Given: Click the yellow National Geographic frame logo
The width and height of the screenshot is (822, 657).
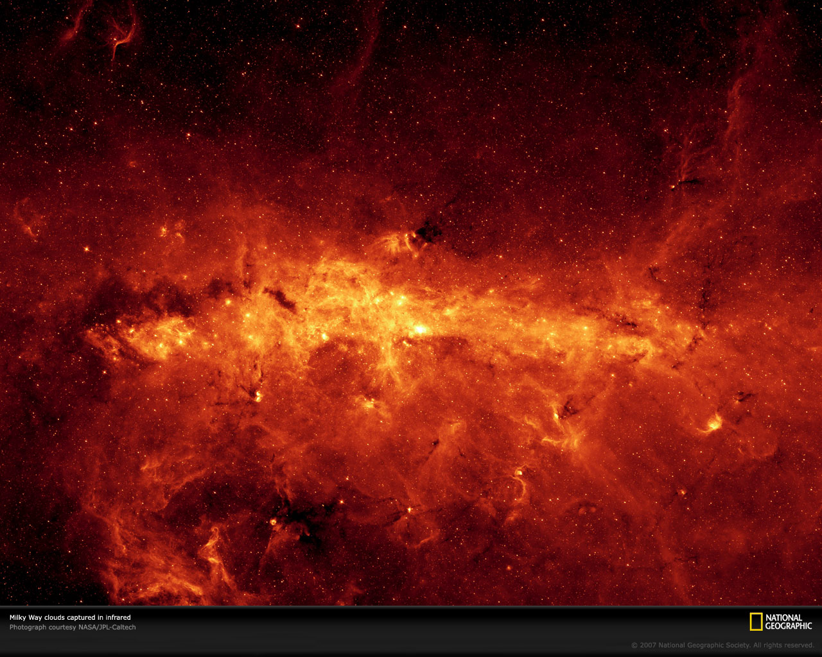Looking at the screenshot, I should [x=756, y=622].
